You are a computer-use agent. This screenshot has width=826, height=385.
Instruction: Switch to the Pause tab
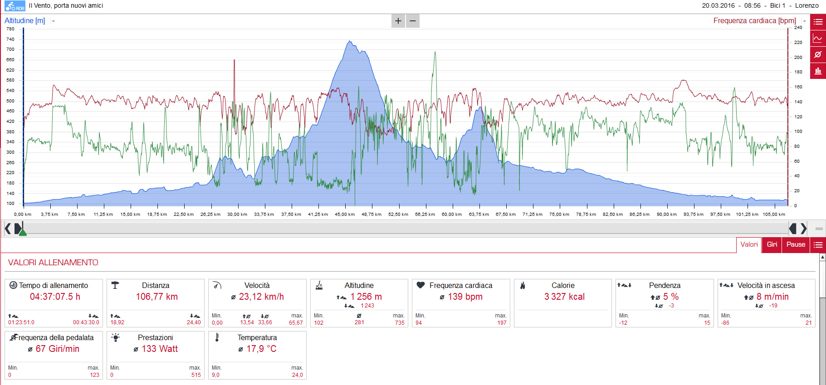click(796, 244)
